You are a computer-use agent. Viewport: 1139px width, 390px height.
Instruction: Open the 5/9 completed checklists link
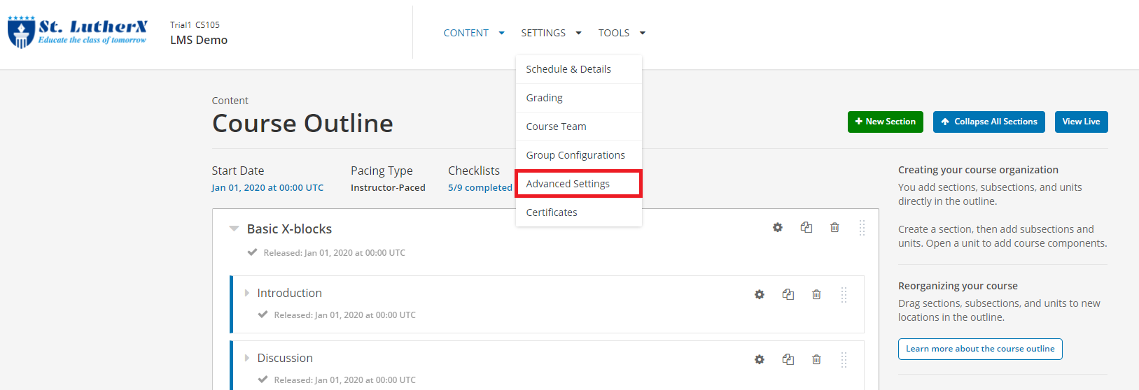[480, 188]
